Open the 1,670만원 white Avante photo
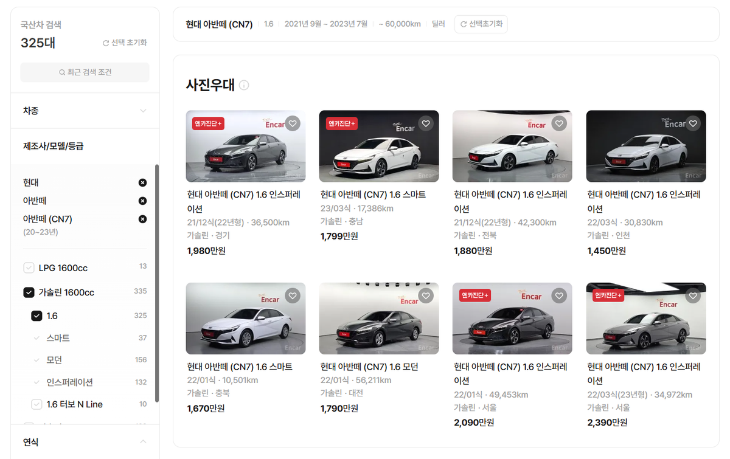730x459 pixels. (x=246, y=319)
